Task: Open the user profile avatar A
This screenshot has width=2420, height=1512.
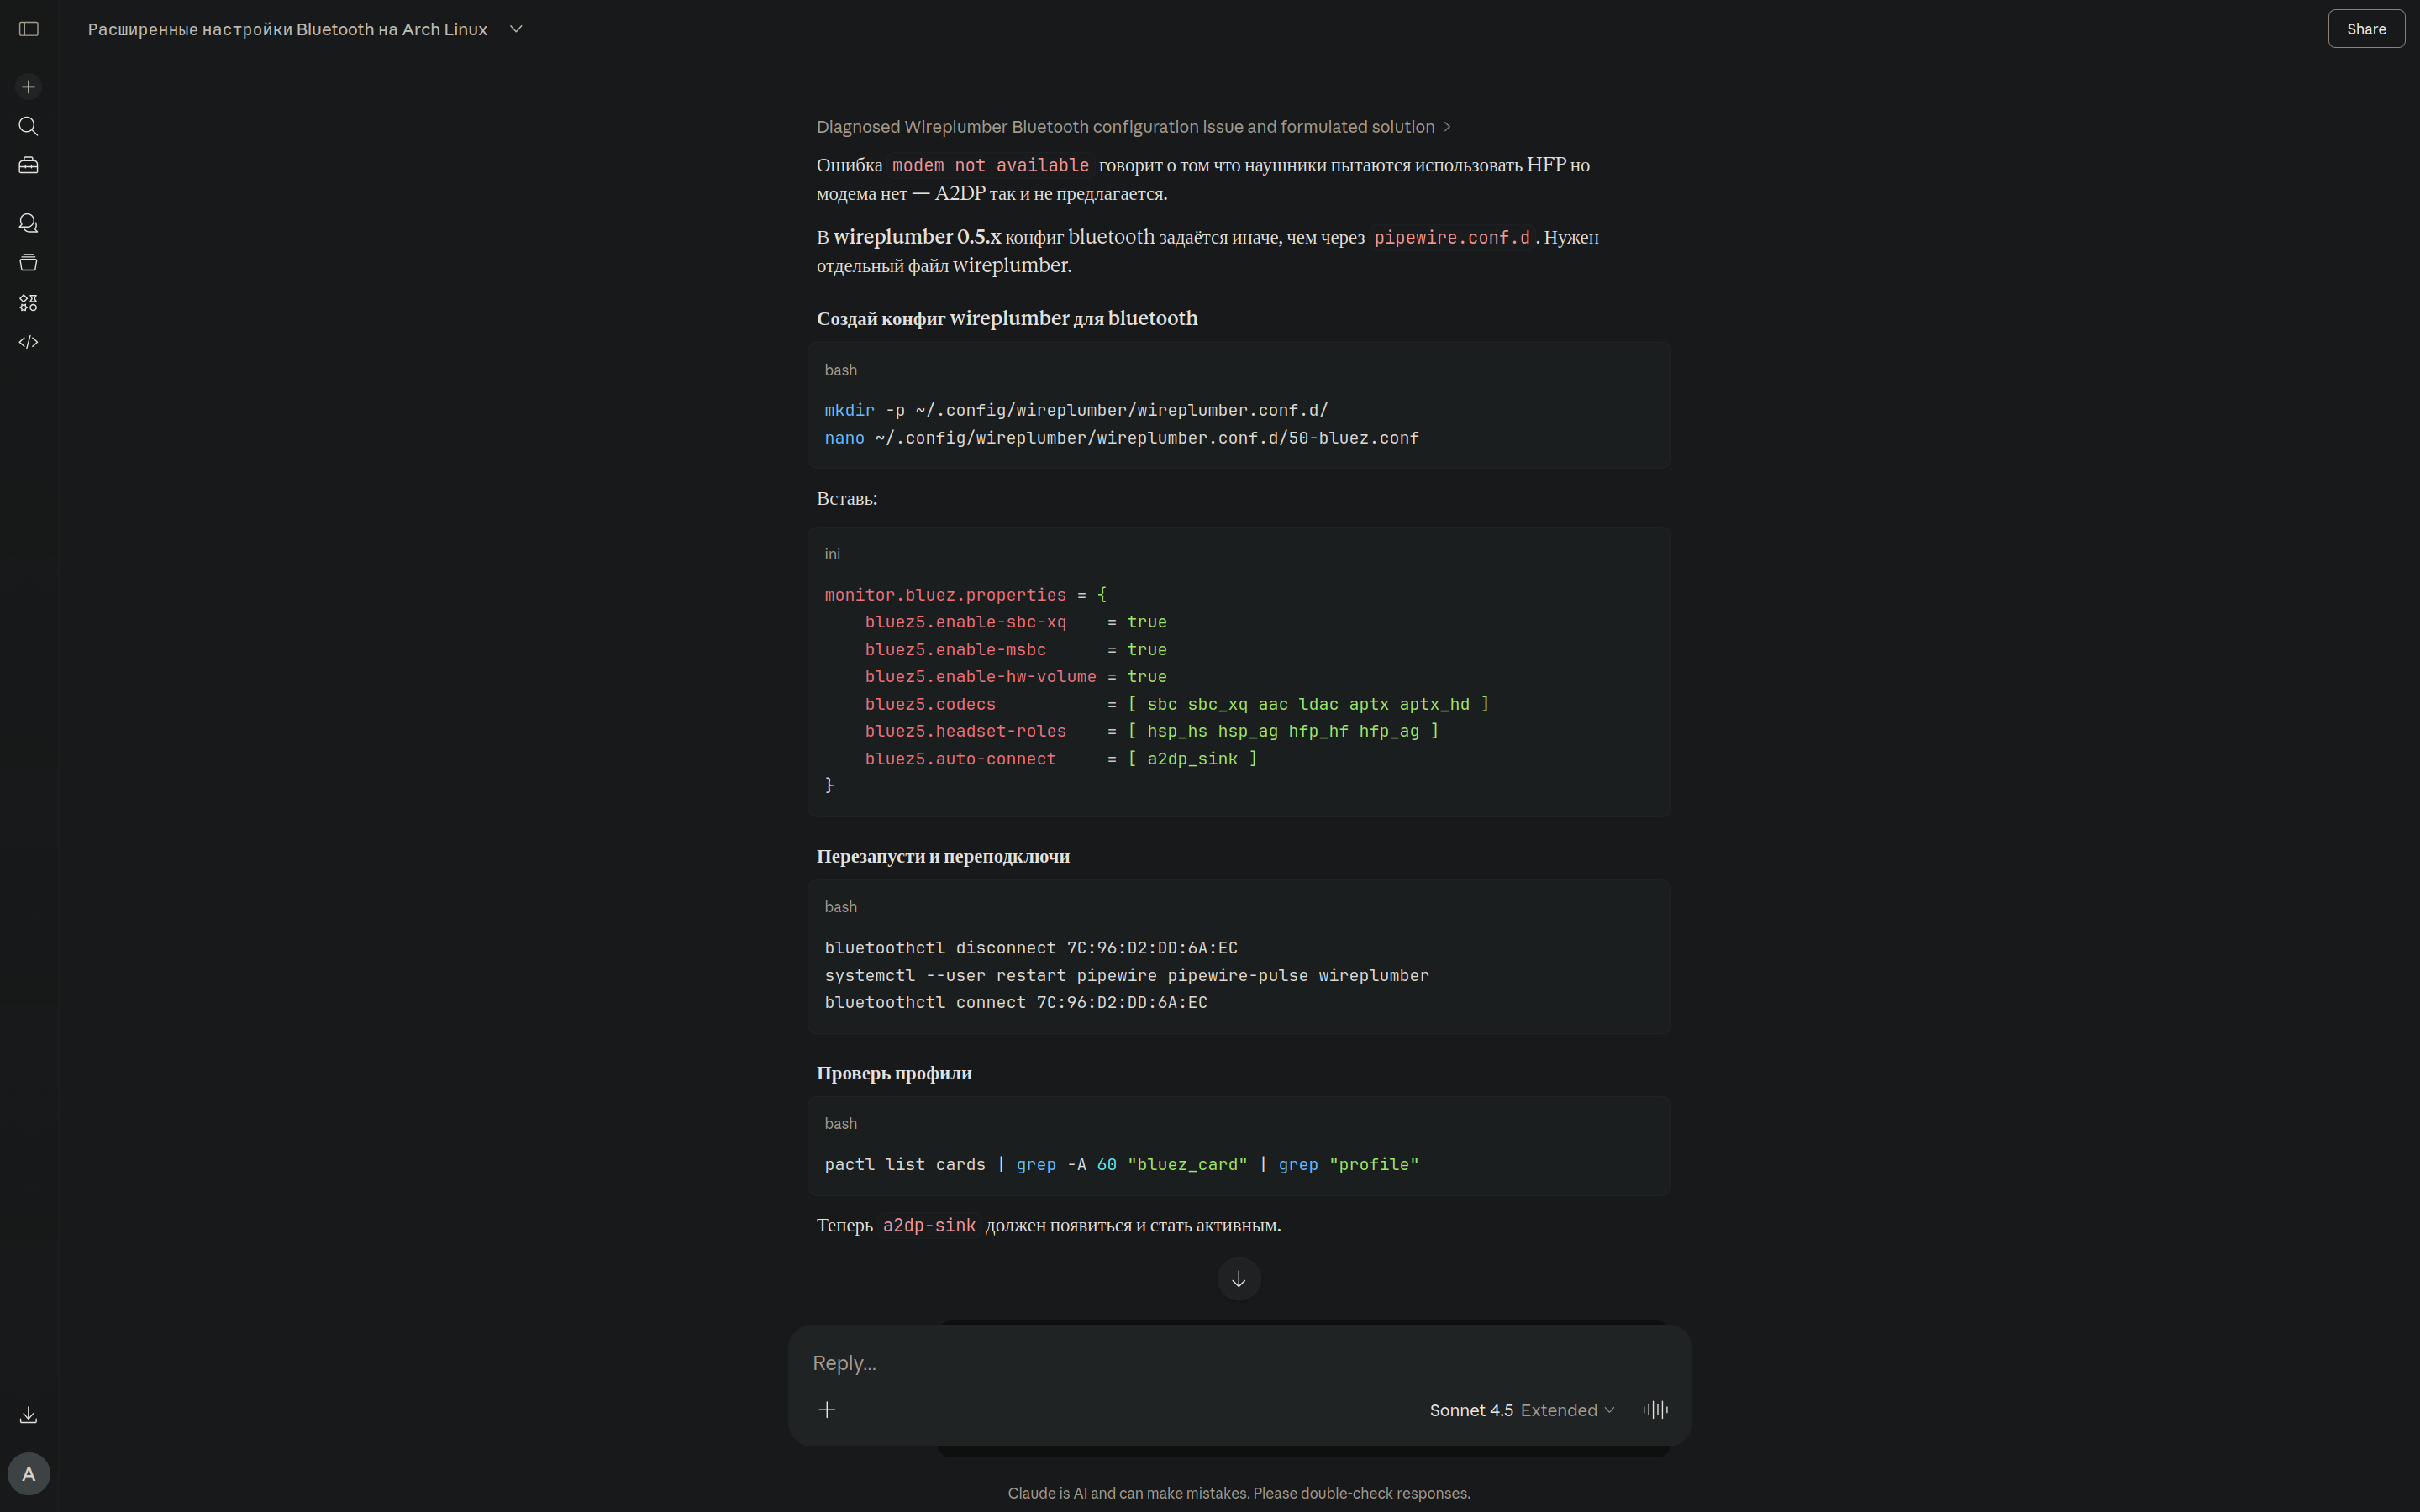Action: (29, 1474)
